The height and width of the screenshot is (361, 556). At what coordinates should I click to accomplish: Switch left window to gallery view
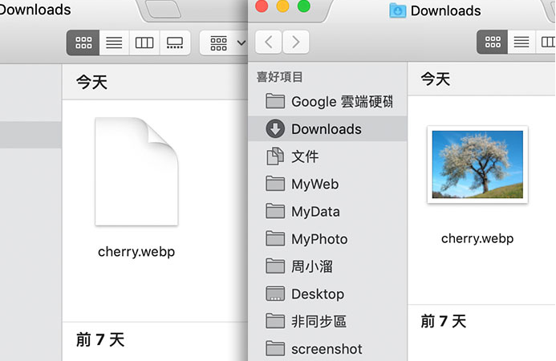[x=175, y=43]
